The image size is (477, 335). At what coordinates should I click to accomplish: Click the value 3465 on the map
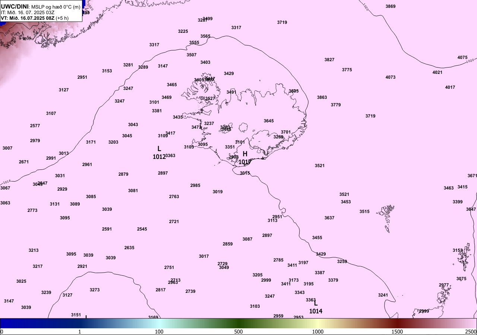pyautogui.click(x=172, y=85)
